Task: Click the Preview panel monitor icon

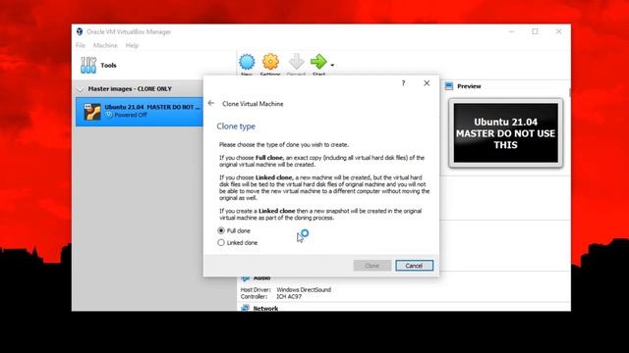Action: coord(449,86)
